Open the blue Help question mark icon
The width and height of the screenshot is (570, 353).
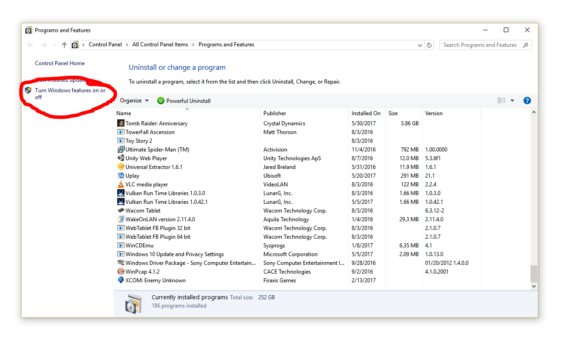click(x=527, y=101)
